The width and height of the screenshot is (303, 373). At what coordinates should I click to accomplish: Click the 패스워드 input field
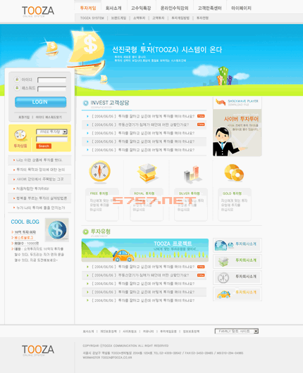click(x=51, y=89)
